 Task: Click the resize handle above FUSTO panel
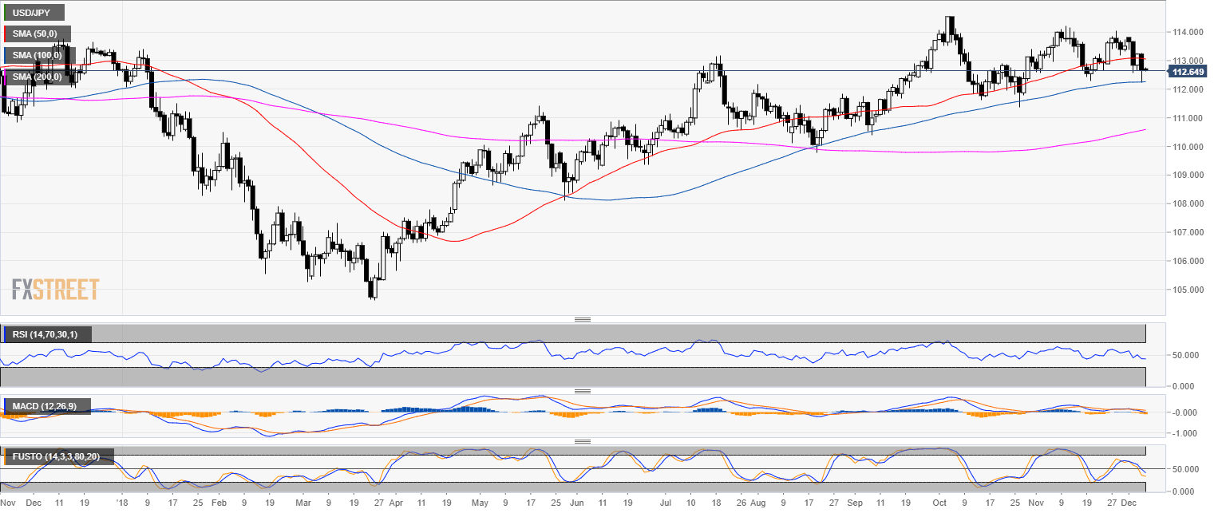[583, 441]
